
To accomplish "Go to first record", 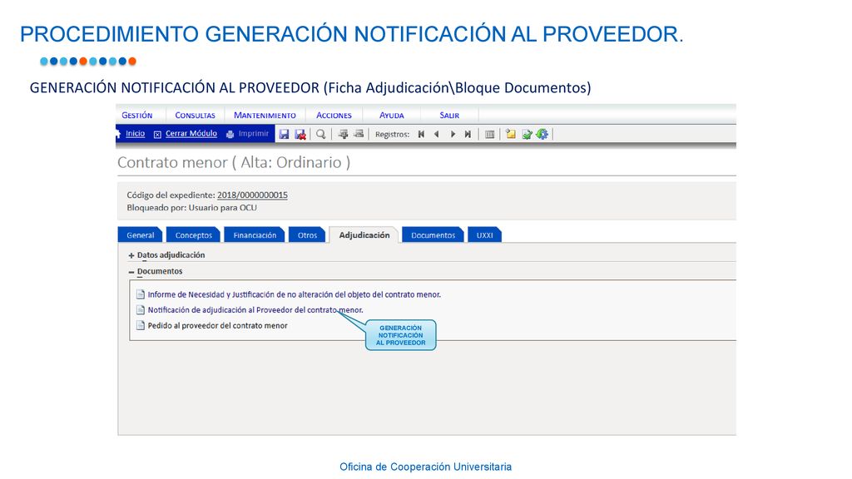I will point(421,134).
